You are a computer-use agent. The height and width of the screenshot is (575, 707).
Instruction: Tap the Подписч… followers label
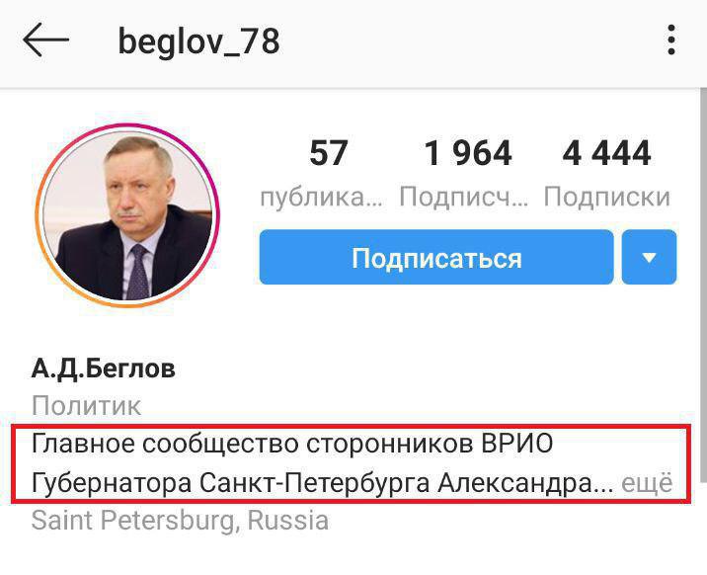(463, 197)
